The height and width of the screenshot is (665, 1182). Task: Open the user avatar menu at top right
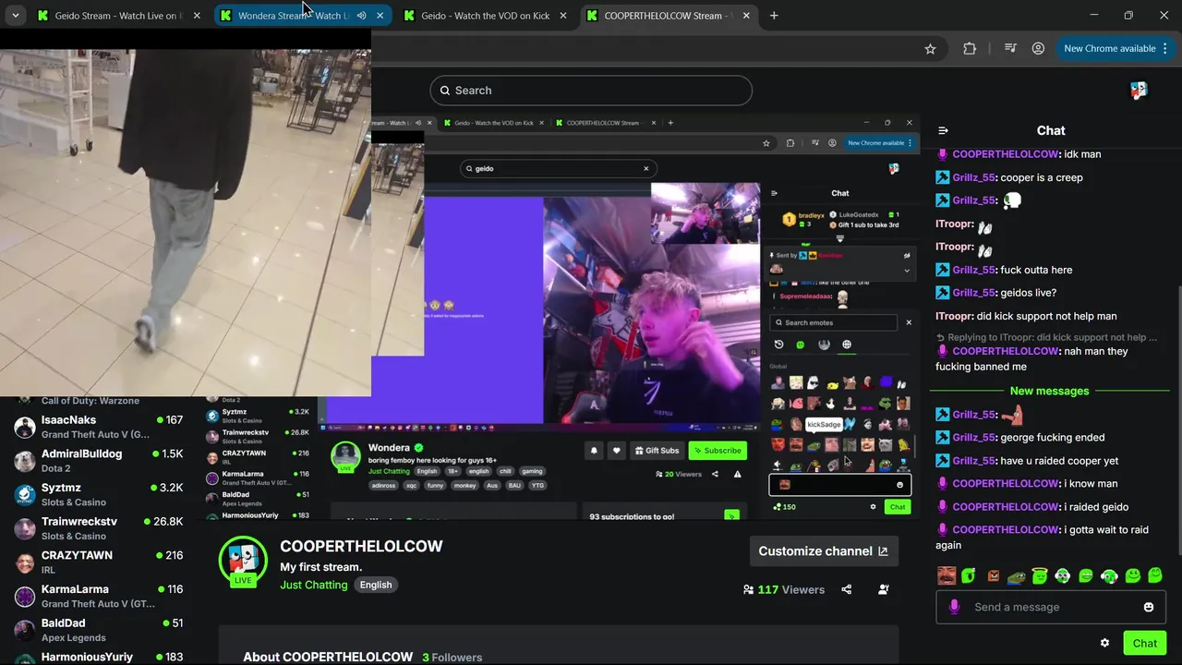click(1139, 90)
